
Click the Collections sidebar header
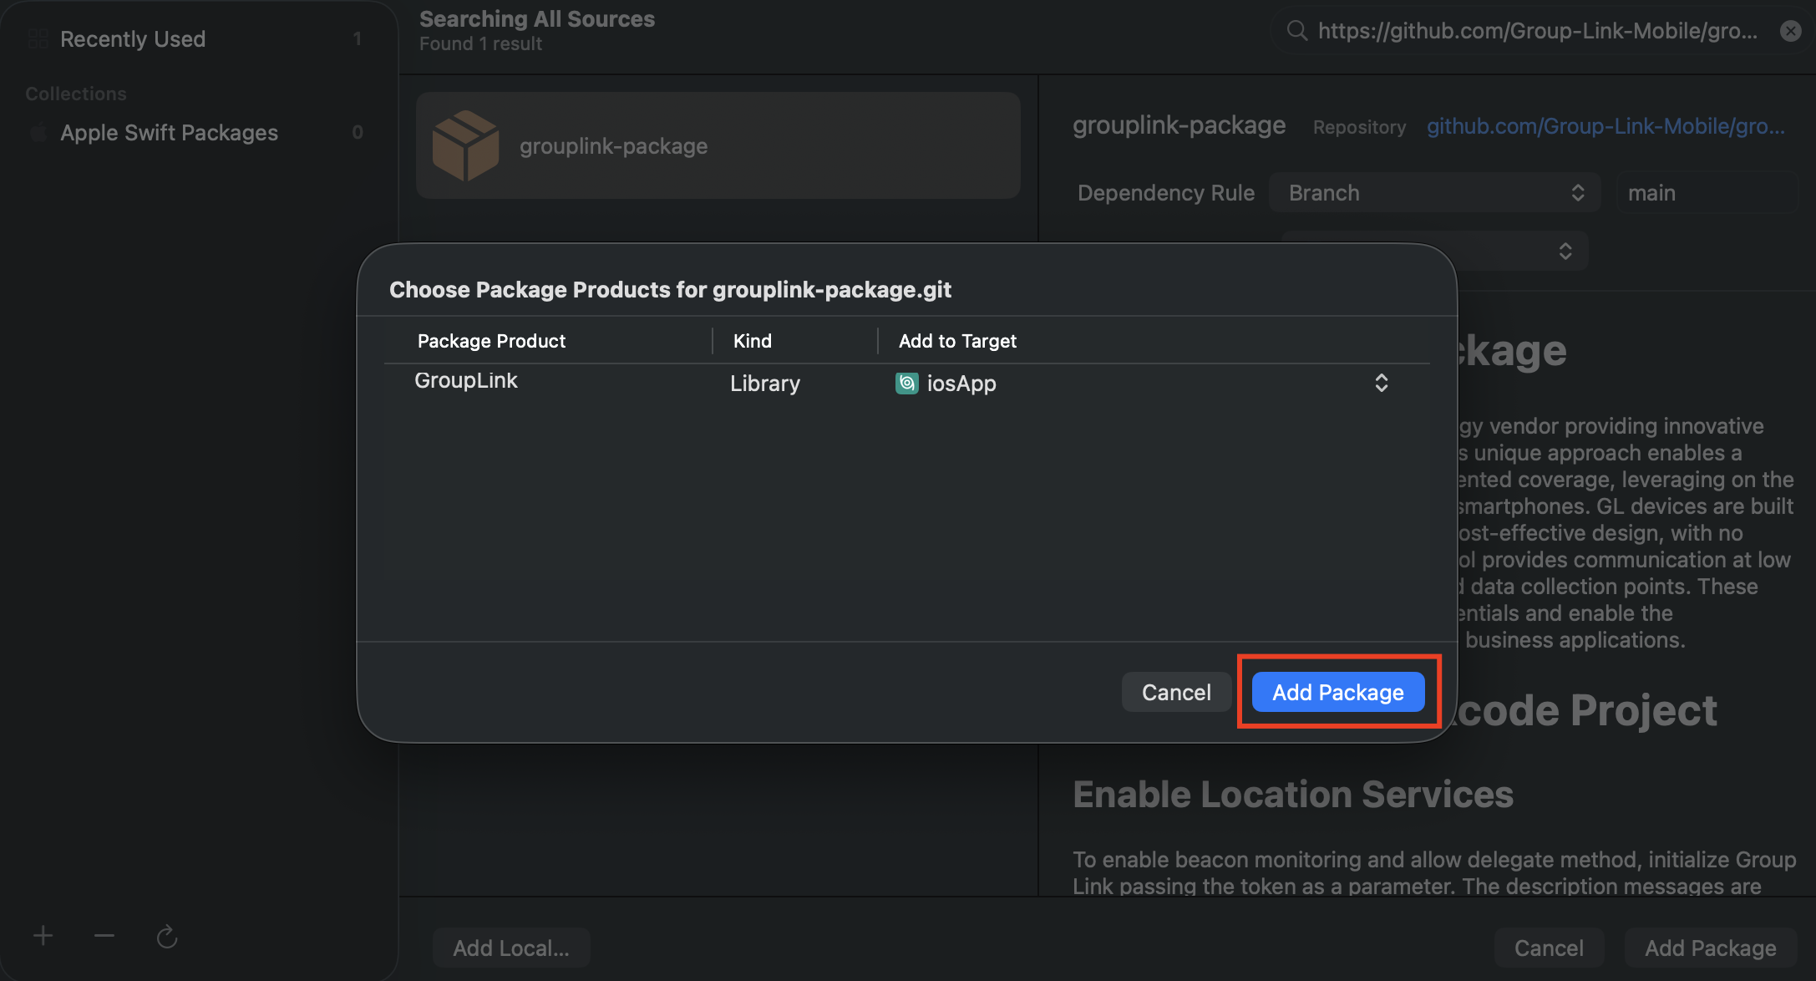coord(76,94)
